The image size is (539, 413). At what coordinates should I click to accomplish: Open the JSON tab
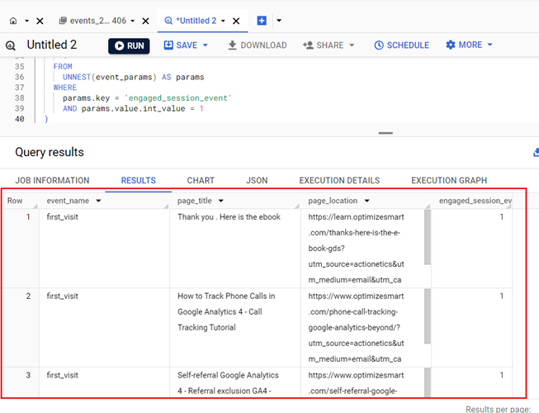tap(257, 180)
